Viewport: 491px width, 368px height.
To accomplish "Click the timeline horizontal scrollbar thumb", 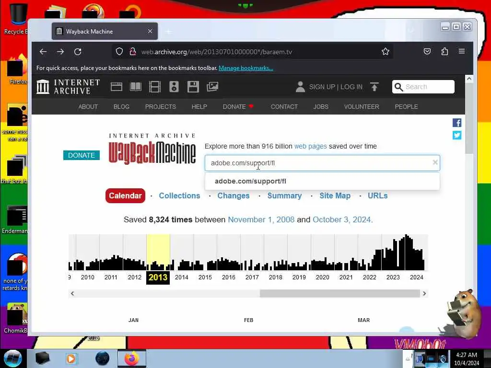I will (x=340, y=294).
